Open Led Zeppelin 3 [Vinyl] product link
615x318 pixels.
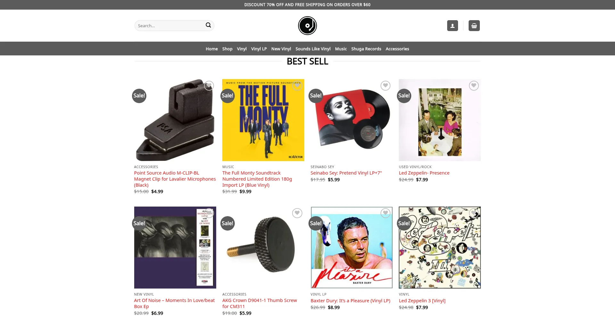point(422,301)
